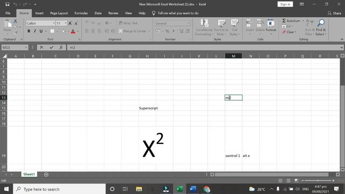
Task: Cancel the formula bar entry
Action: 42,47
